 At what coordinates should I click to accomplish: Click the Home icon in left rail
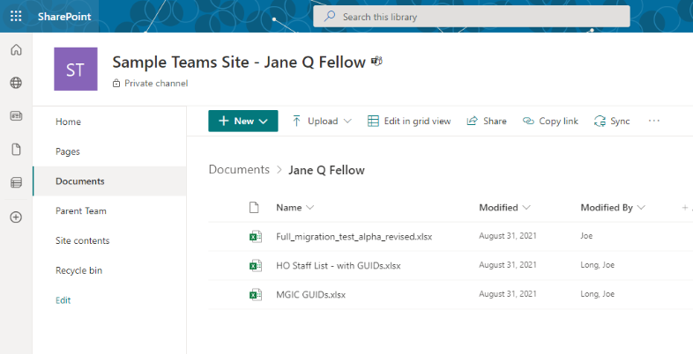click(16, 50)
